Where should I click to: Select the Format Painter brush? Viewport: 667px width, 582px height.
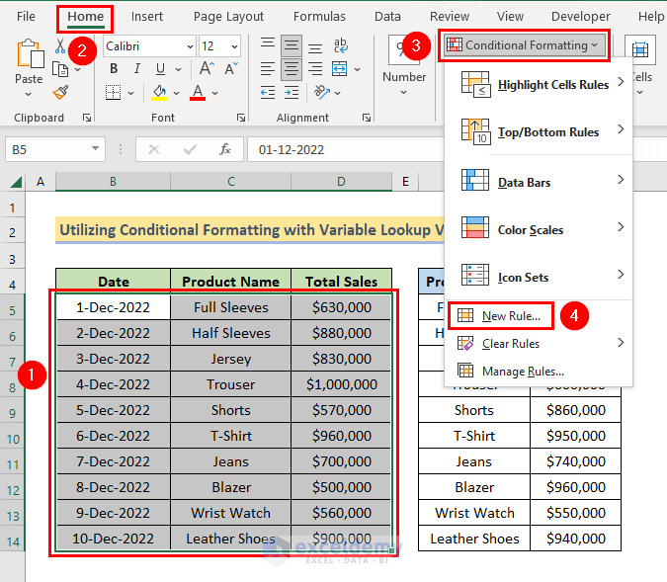point(61,92)
